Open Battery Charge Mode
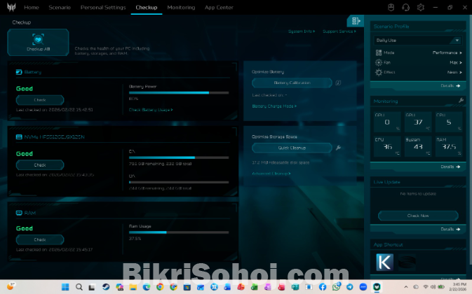The height and width of the screenshot is (294, 472). pos(274,106)
